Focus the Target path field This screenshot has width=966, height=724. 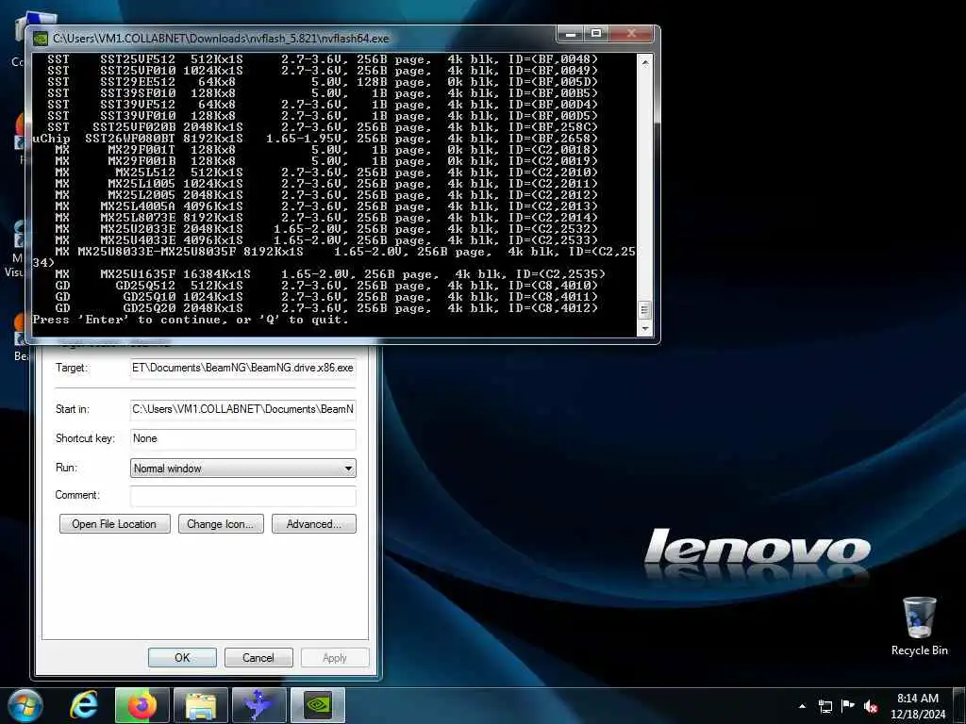[x=242, y=369]
